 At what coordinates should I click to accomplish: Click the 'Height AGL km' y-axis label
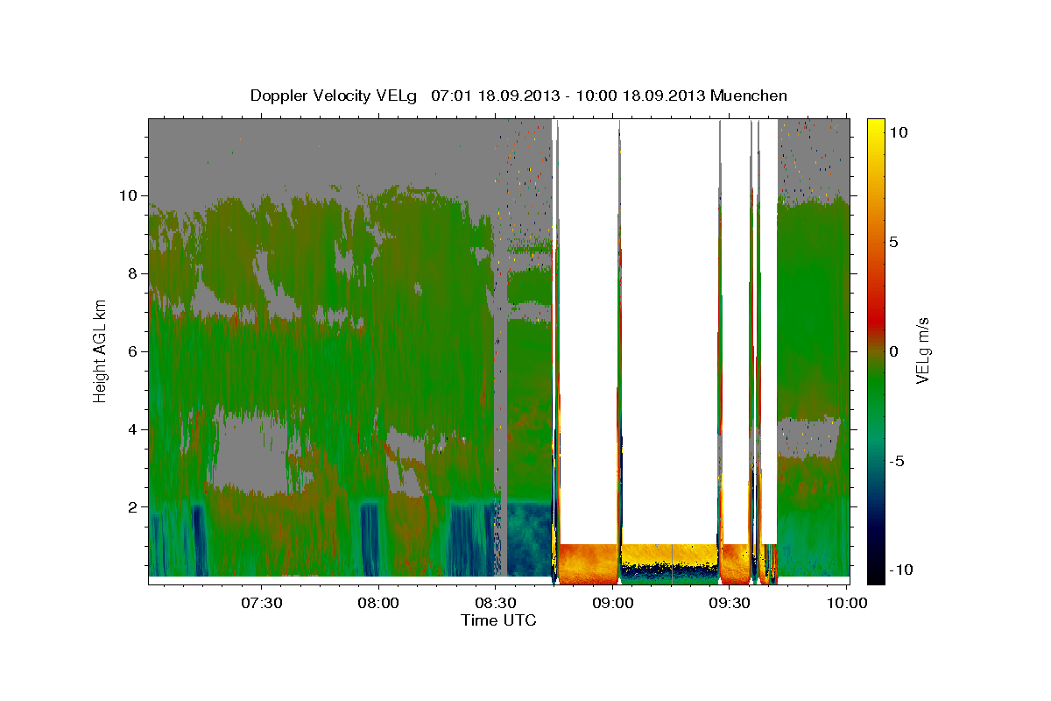coord(100,351)
